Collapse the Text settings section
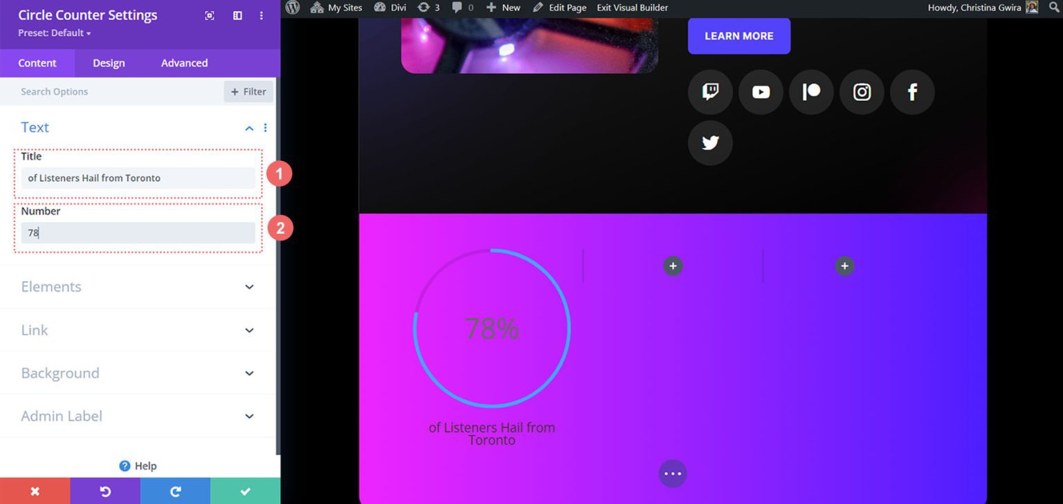The image size is (1063, 504). tap(248, 128)
